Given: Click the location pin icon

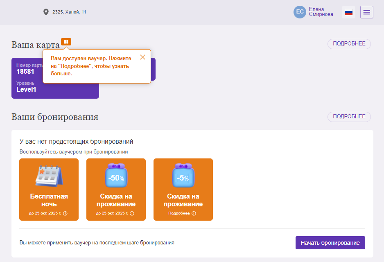Looking at the screenshot, I should pyautogui.click(x=46, y=12).
